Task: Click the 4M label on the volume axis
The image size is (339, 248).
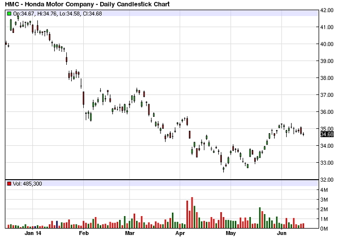Action: pyautogui.click(x=324, y=190)
